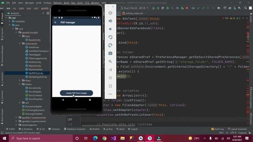Viewport: 253px width, 142px height.
Task: Open Windows notification center icon
Action: (x=247, y=138)
